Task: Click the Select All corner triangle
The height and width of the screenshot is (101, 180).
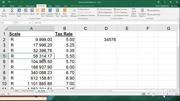Action: [x=6, y=29]
